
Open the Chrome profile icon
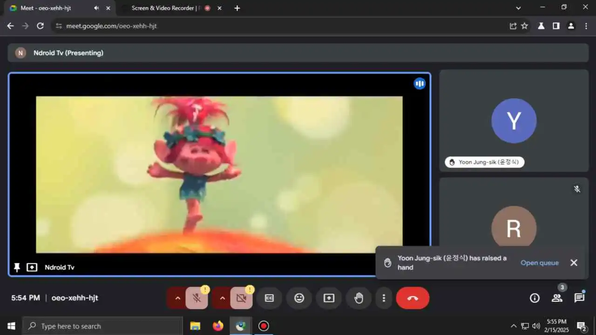tap(571, 26)
